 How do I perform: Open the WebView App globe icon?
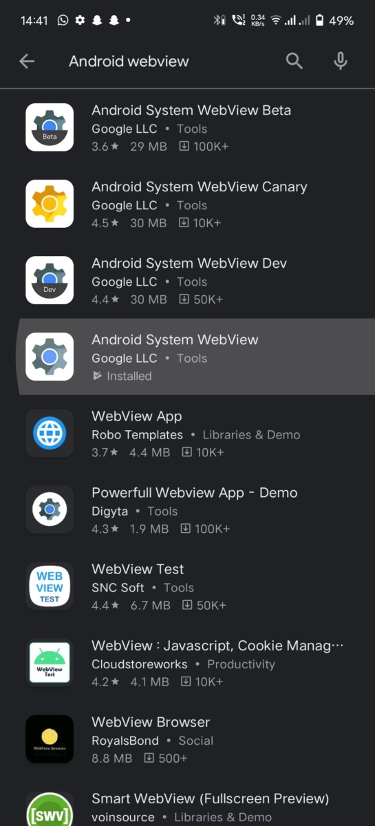(x=50, y=433)
